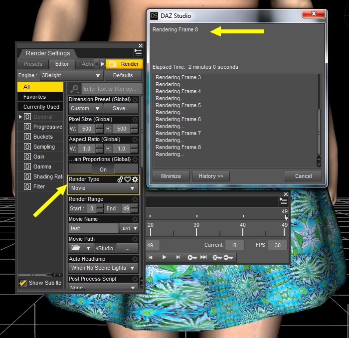
Task: Open the Engine 3Delight dropdown
Action: pyautogui.click(x=72, y=76)
